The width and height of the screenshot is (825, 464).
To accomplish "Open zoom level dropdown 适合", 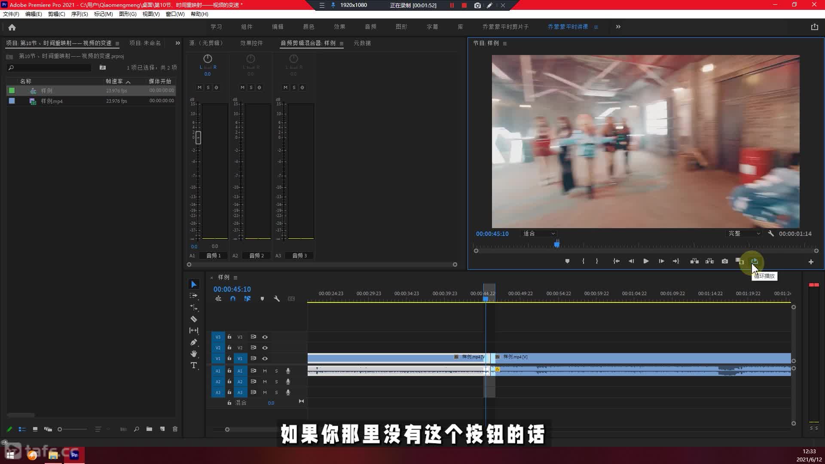I will (x=539, y=234).
